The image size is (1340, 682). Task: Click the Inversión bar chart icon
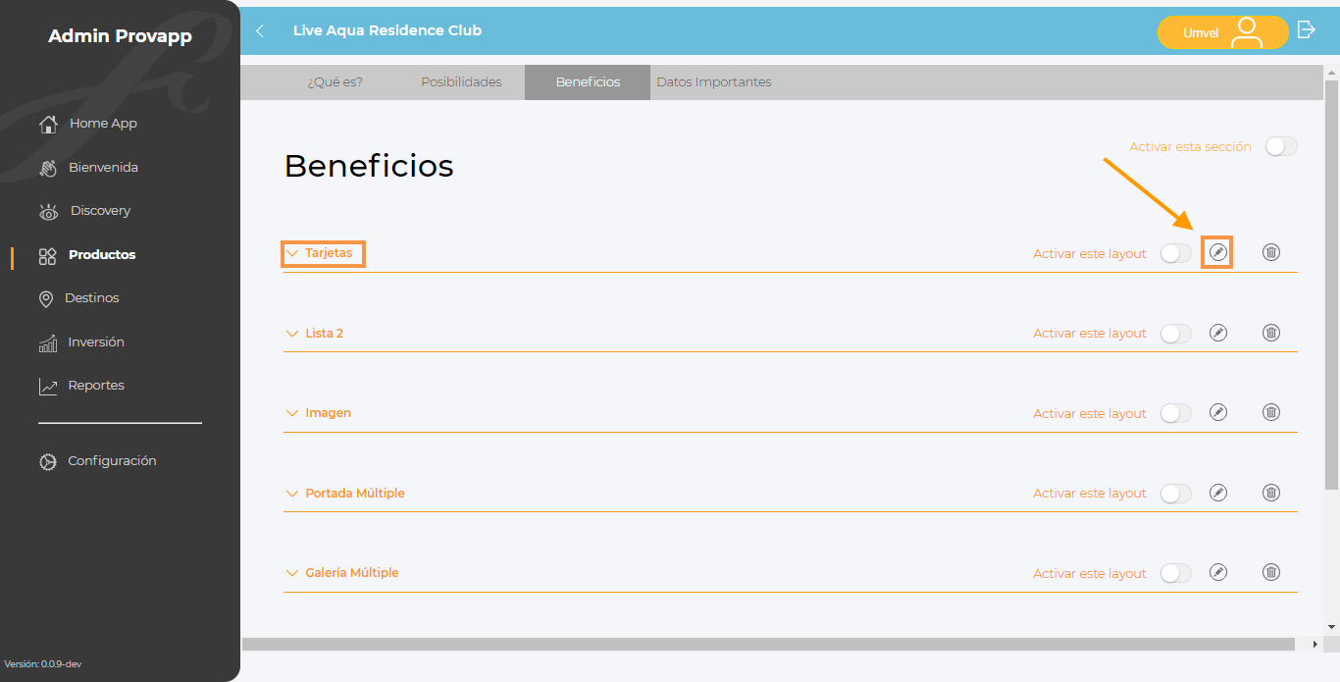[x=48, y=343]
